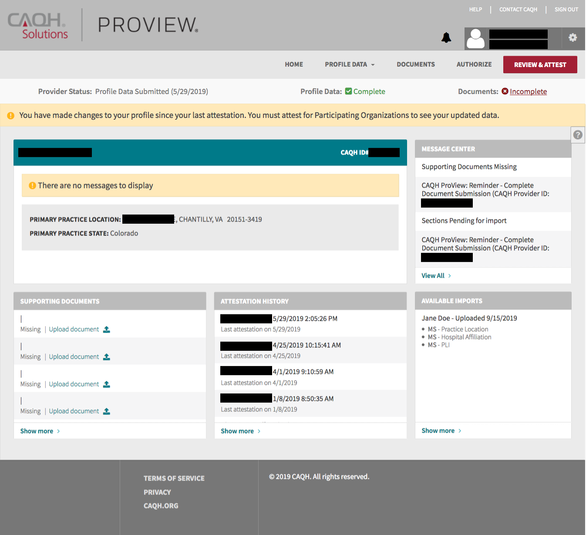
Task: Click Show more in Supporting Documents
Action: [x=37, y=431]
